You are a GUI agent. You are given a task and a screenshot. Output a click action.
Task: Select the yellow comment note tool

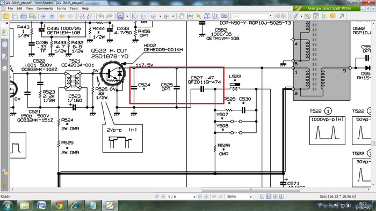333,16
